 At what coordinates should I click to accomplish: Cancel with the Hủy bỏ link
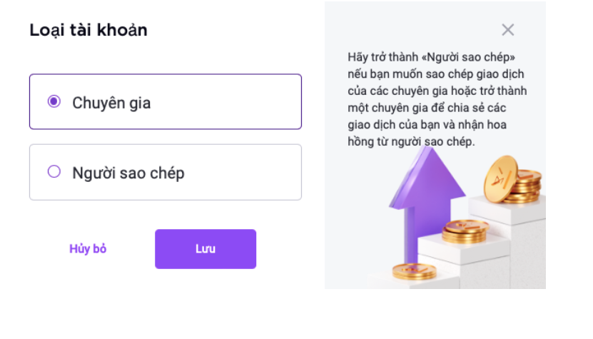point(88,248)
